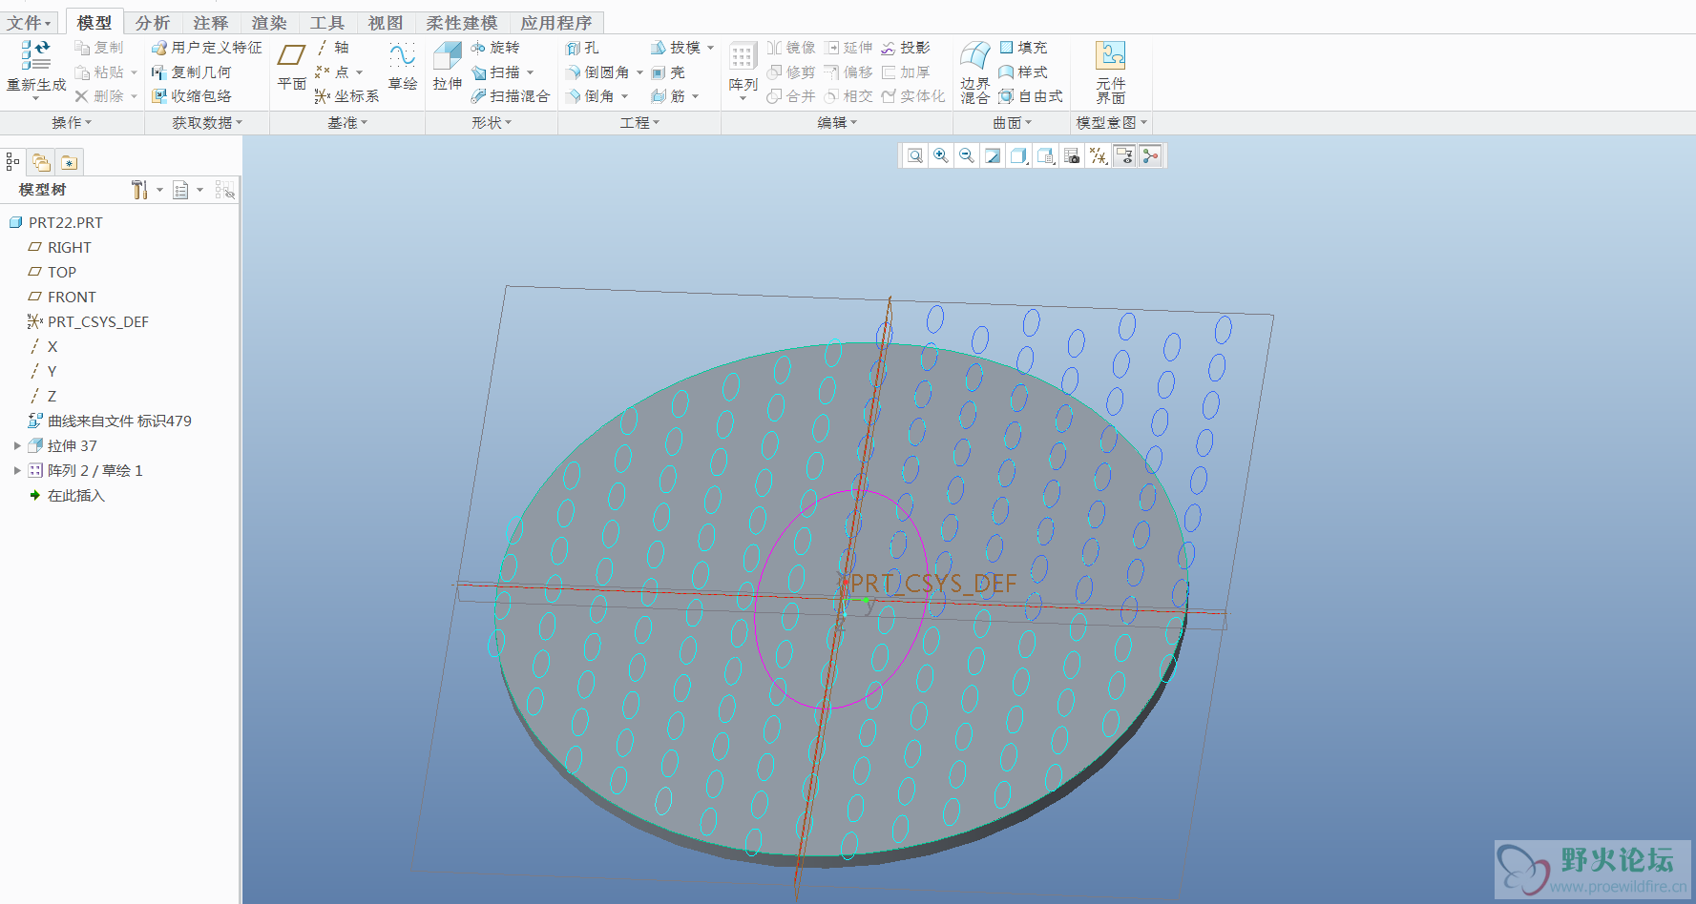Viewport: 1696px width, 904px height.
Task: Open the View Manager icon
Action: 1072,156
